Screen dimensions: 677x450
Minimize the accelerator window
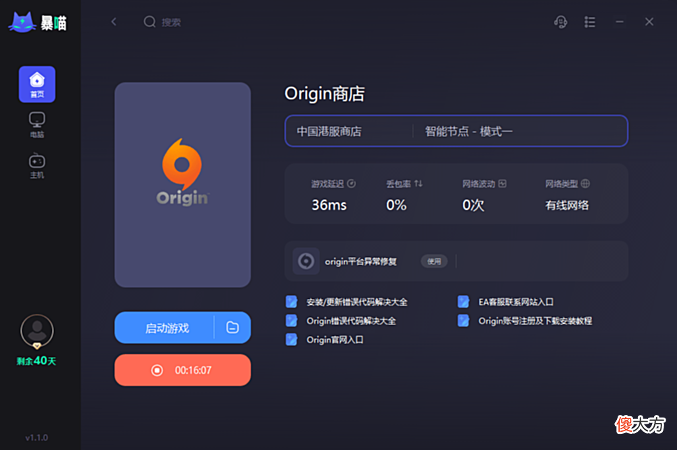619,22
